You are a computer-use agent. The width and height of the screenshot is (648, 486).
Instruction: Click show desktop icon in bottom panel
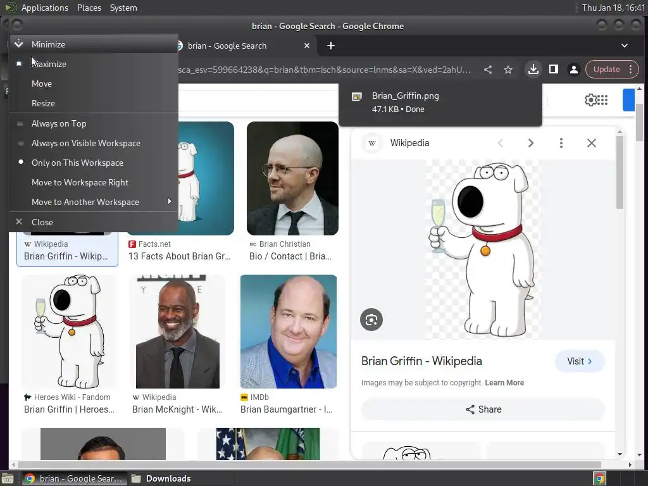tap(8, 478)
